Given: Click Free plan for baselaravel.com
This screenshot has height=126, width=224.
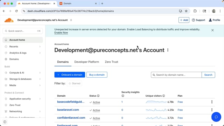Looking at the screenshot, I should [180, 110].
